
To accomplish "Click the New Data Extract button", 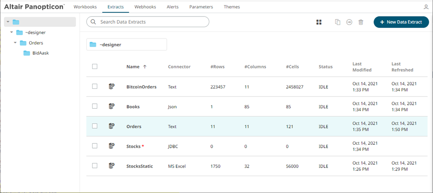I will coord(401,22).
